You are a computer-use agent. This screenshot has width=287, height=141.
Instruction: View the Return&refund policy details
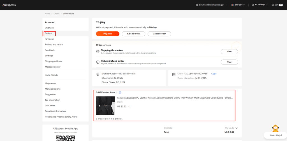click(229, 62)
